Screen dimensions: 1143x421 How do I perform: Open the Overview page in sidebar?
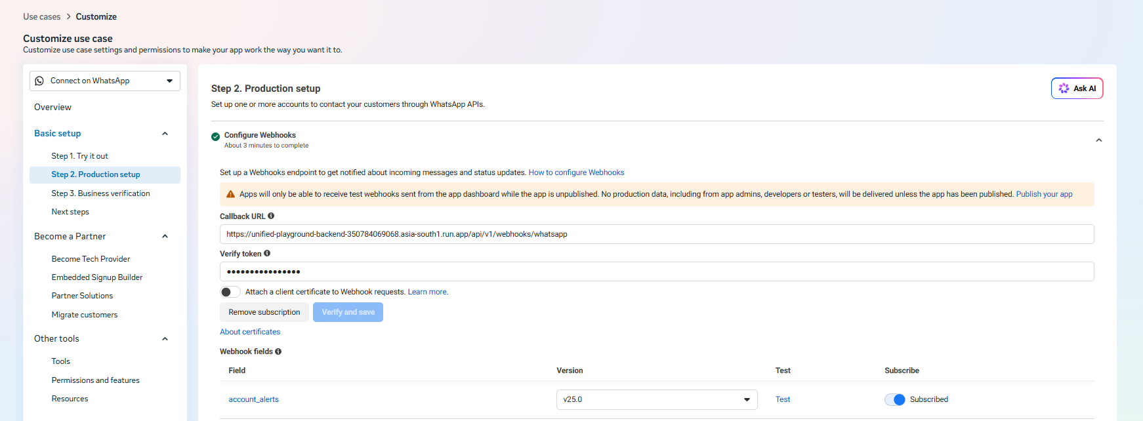[x=52, y=107]
